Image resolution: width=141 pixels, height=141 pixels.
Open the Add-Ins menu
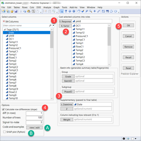click(73, 7)
